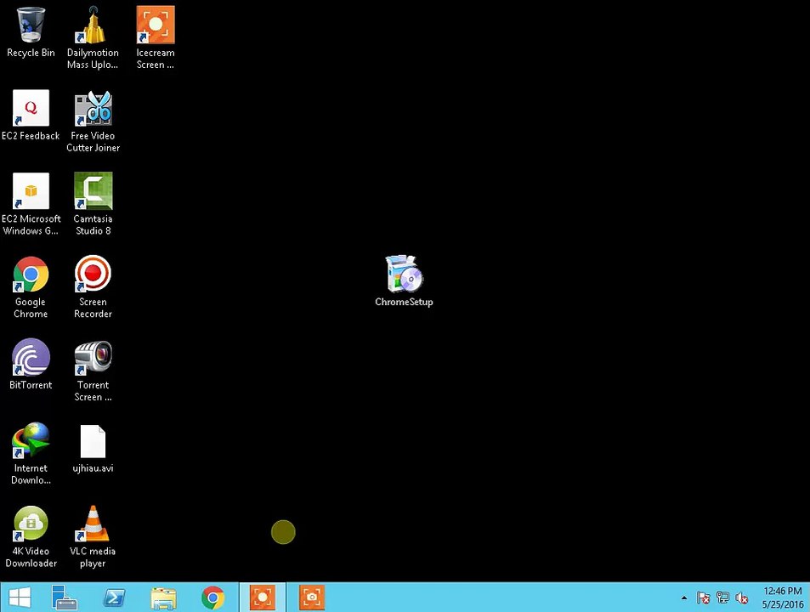Screen dimensions: 810x612
Task: Select the Camtasia Studio 8 shortcut
Action: (x=93, y=204)
